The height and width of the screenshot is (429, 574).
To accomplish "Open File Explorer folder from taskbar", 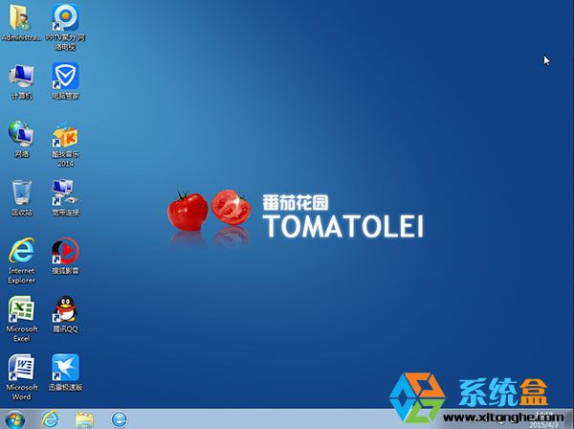I will click(84, 418).
